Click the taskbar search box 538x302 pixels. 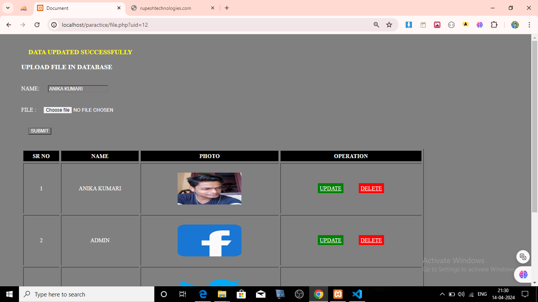coord(87,294)
